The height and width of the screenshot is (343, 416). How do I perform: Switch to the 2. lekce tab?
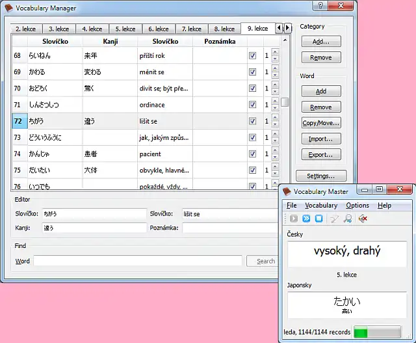coord(26,29)
